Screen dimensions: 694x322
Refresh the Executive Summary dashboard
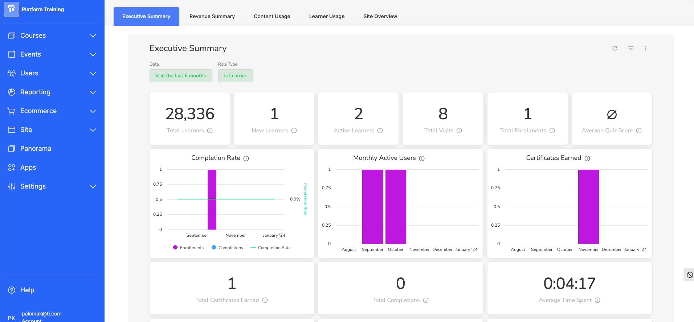(x=615, y=48)
